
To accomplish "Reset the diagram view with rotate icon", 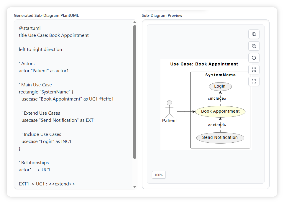I will [254, 58].
